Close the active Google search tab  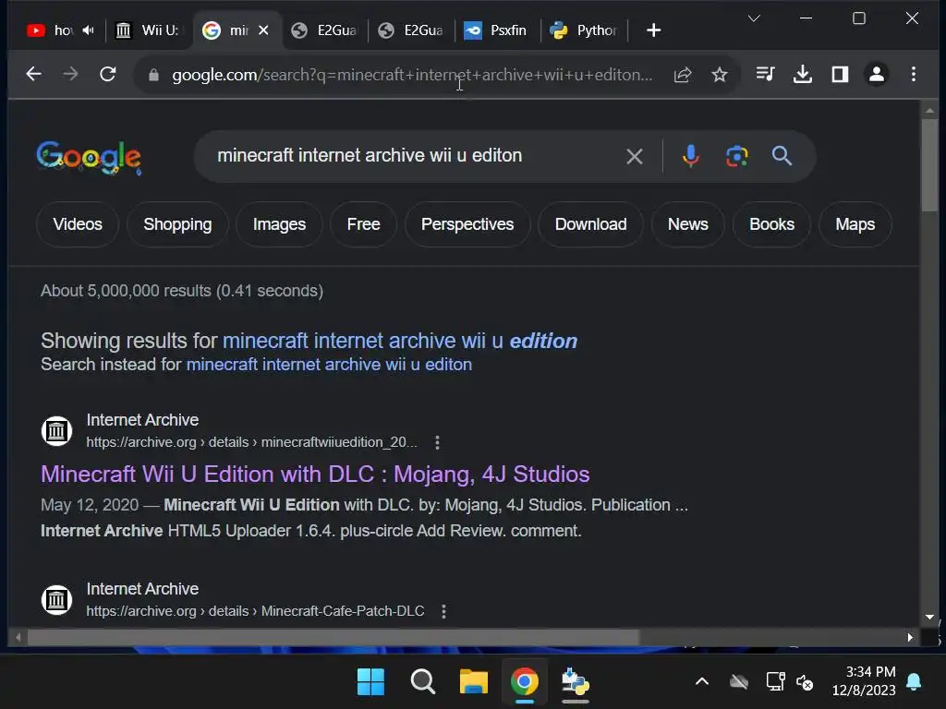click(x=263, y=30)
